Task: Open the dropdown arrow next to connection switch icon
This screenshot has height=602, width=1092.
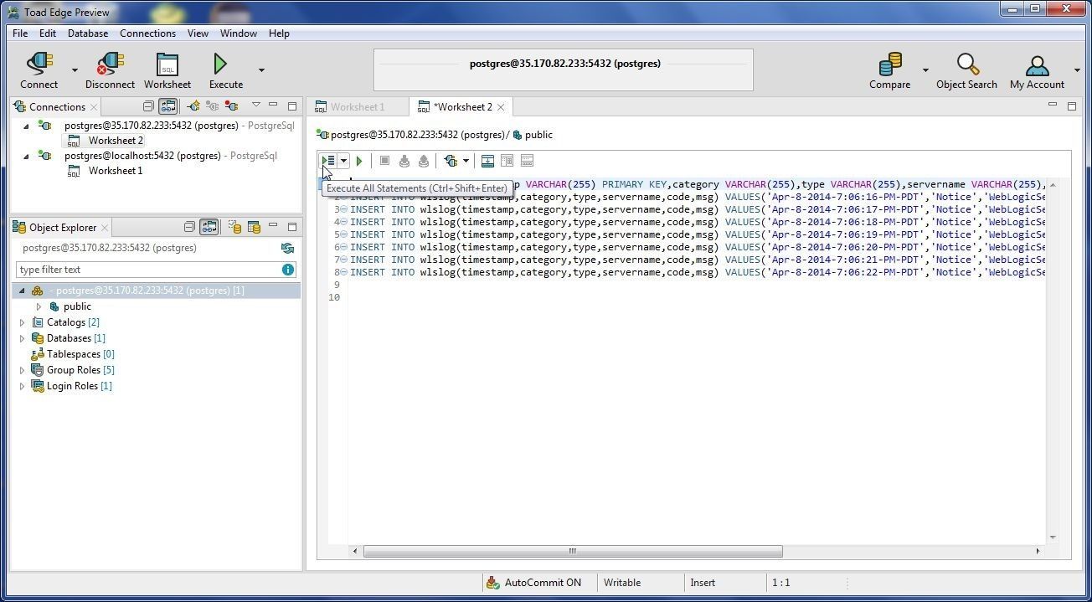Action: click(466, 161)
